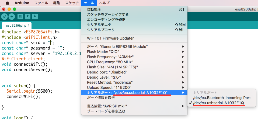This screenshot has width=258, height=119.
Task: Click the #include WiFiClient.h line
Action: tap(29, 37)
